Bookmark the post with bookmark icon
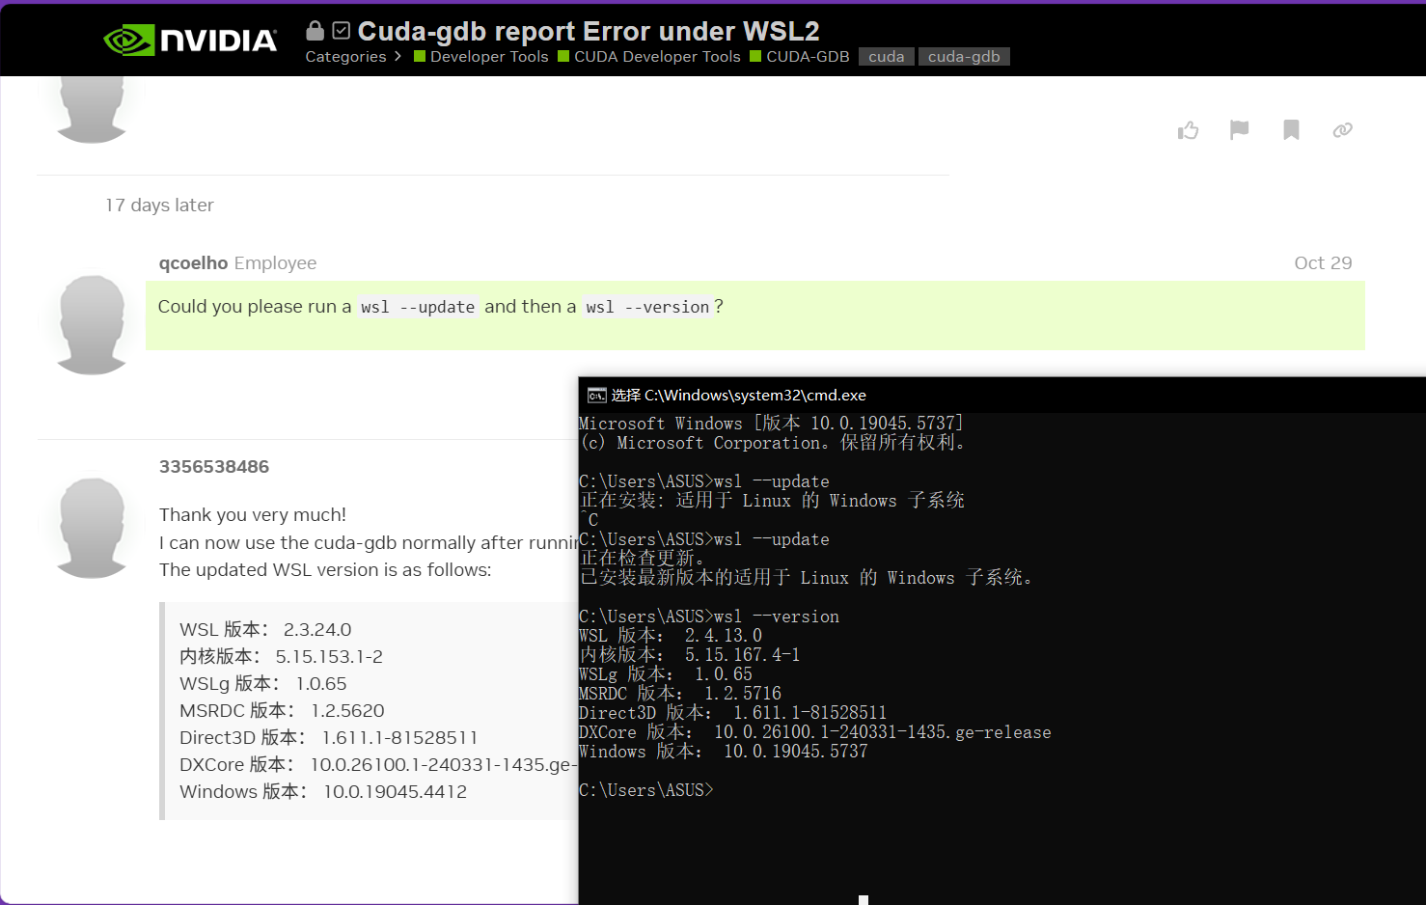Screen dimensions: 1426x905 pyautogui.click(x=1291, y=130)
